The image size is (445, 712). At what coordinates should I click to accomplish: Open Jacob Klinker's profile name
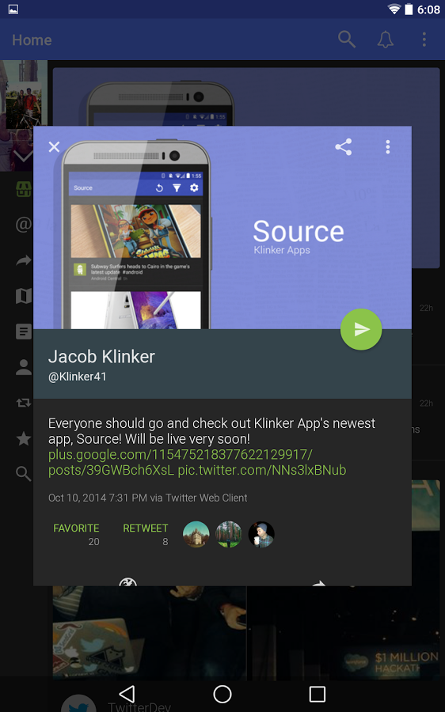tap(101, 357)
